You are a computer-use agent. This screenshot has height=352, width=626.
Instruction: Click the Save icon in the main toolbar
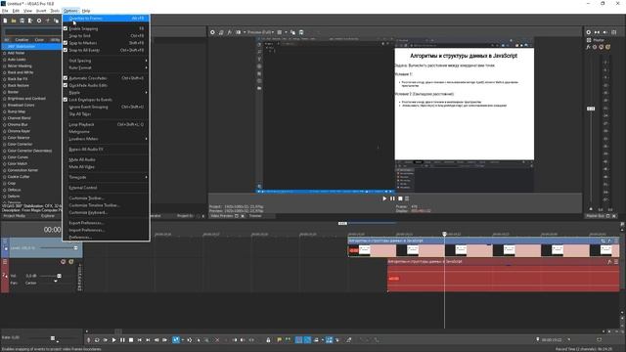pyautogui.click(x=22, y=21)
